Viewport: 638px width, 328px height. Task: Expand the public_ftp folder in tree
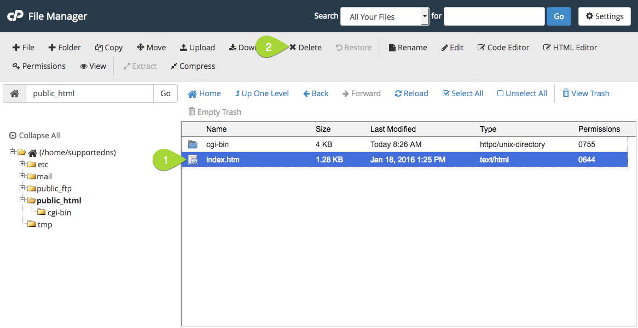(x=22, y=188)
